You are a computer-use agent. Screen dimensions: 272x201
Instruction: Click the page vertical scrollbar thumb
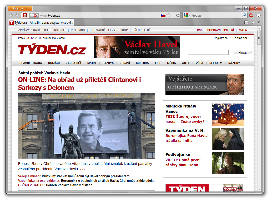point(259,38)
